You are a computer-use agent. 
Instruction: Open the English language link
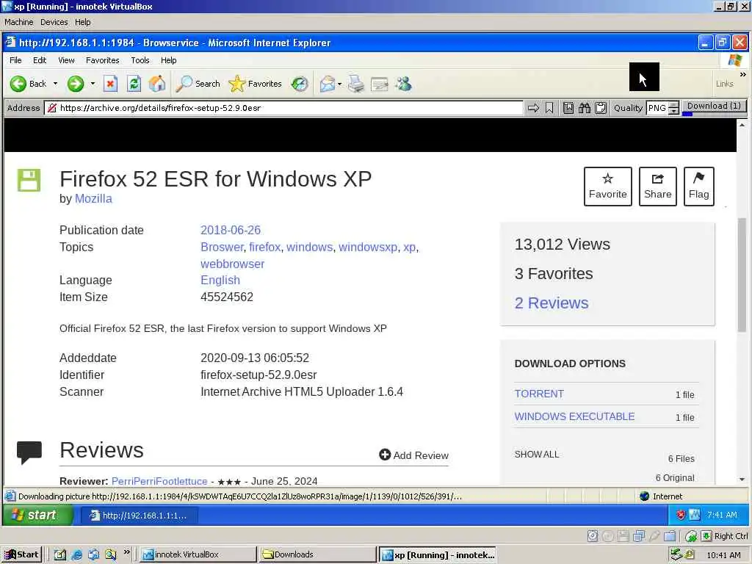pyautogui.click(x=220, y=280)
